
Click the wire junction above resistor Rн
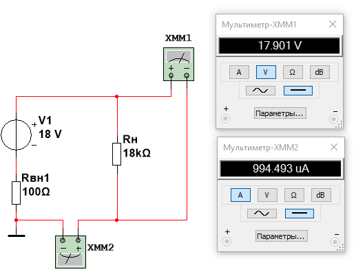(117, 96)
